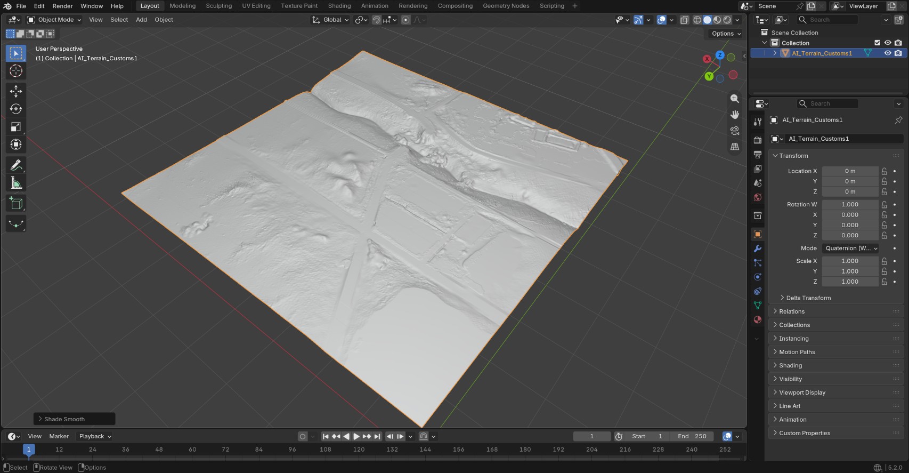Open the Object Mode dropdown
Image resolution: width=909 pixels, height=473 pixels.
click(x=54, y=20)
